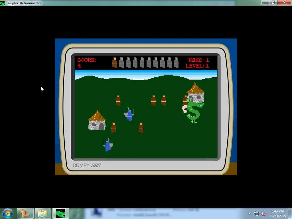Screen dimensions: 292x219
Task: Click the blue knight holding a raised sword
Action: (x=129, y=114)
